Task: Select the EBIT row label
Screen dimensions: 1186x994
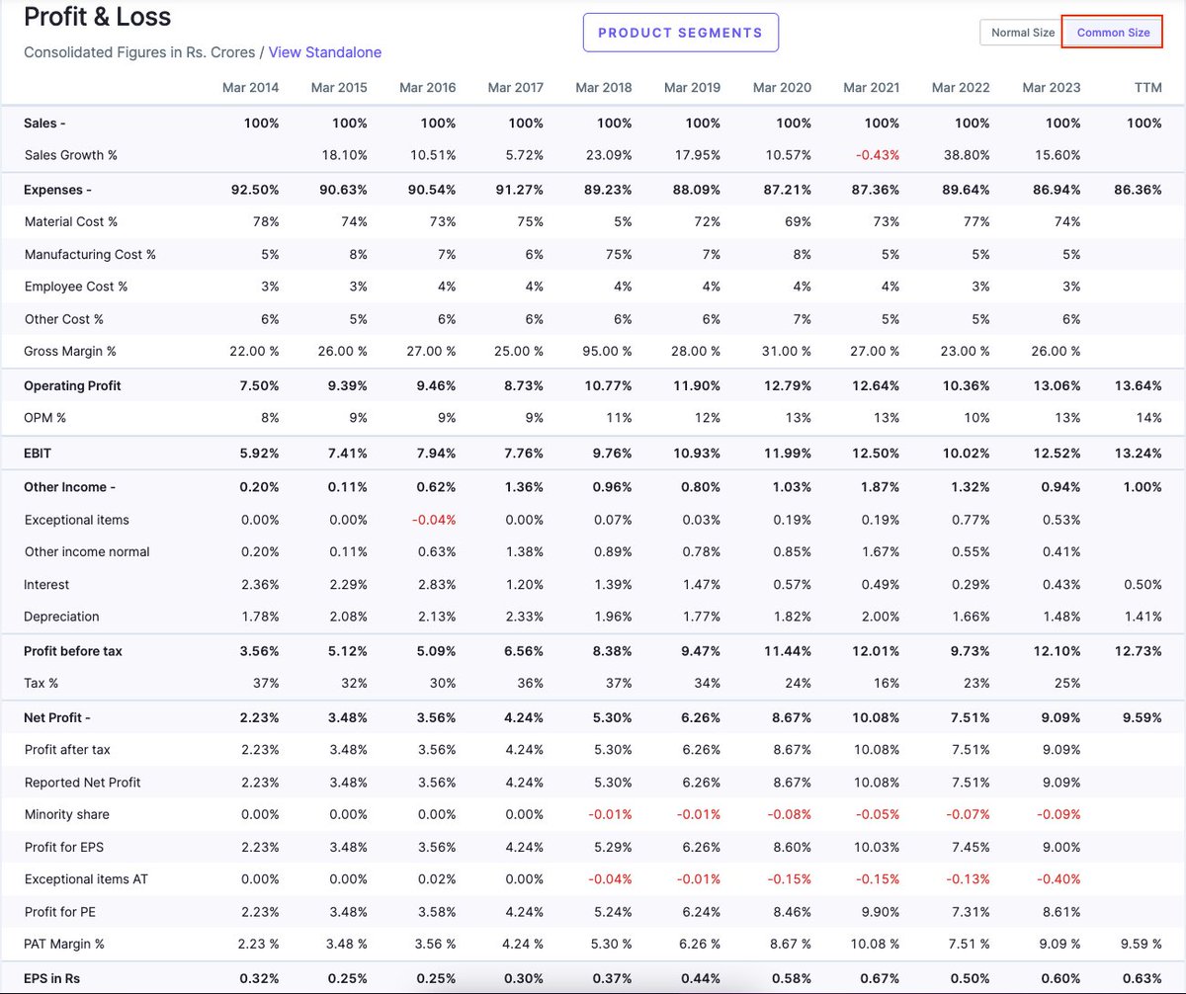Action: tap(38, 454)
